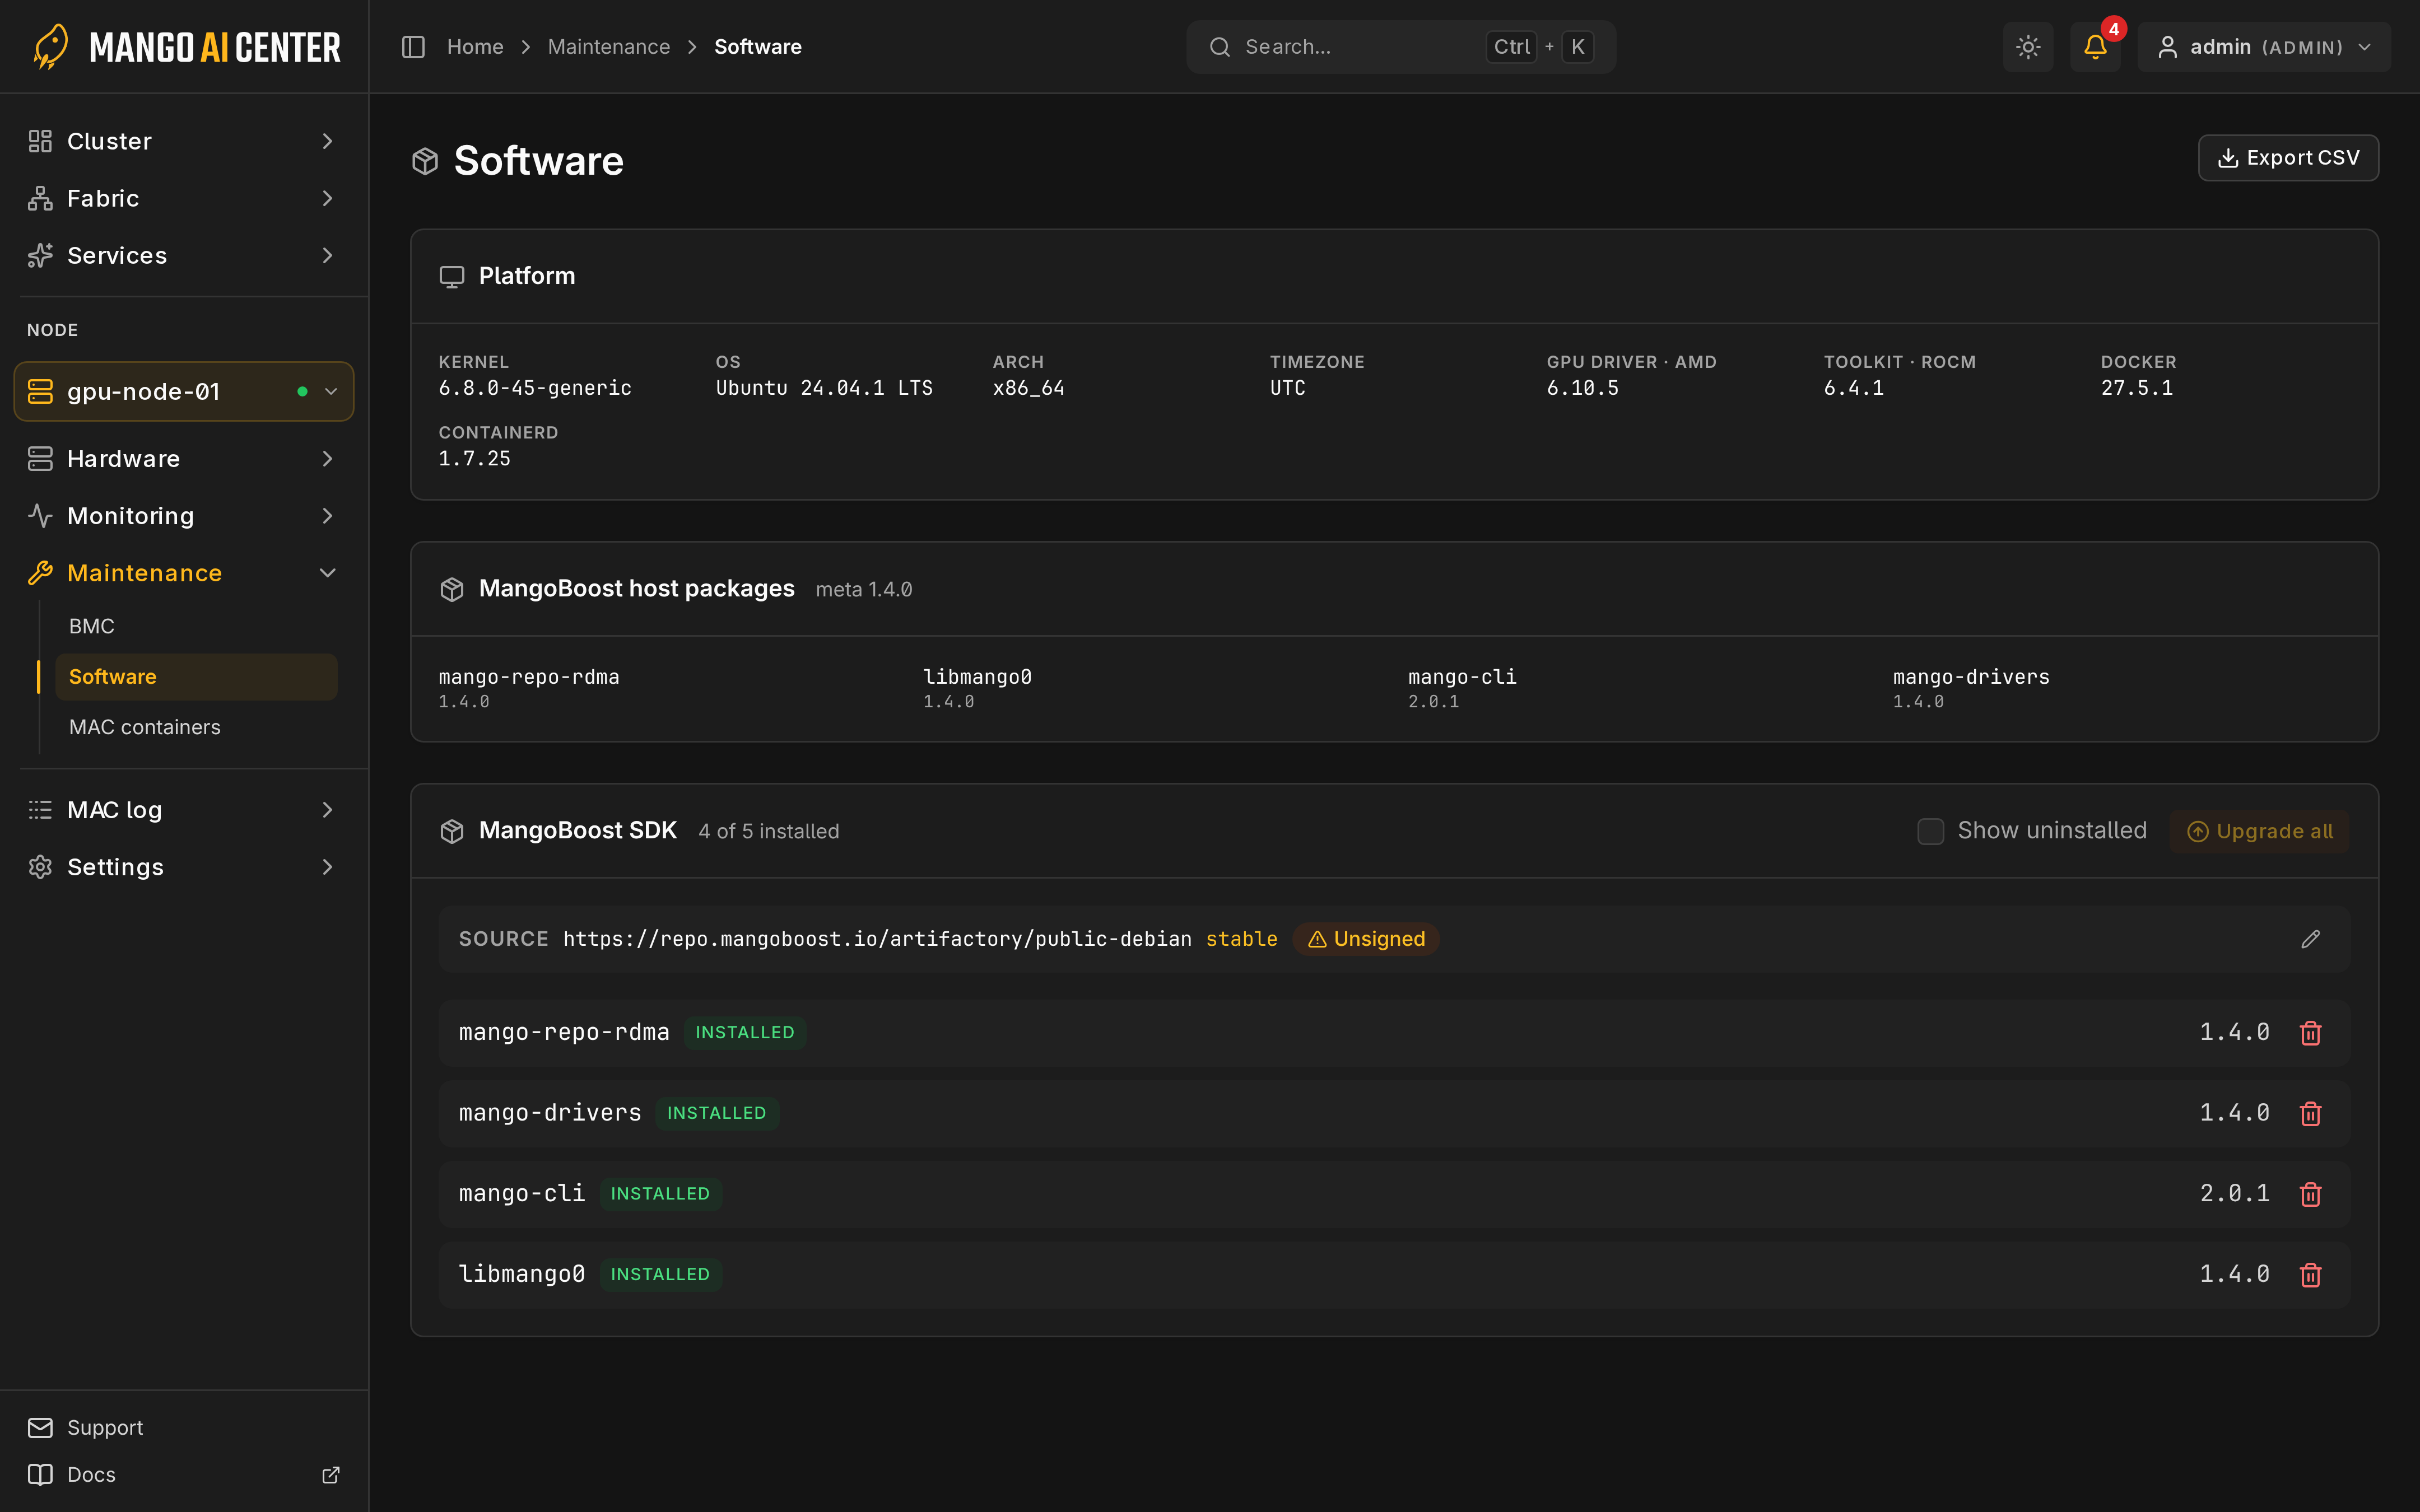Click the repo.mangoboost.io source URL
Image resolution: width=2420 pixels, height=1512 pixels.
[877, 939]
